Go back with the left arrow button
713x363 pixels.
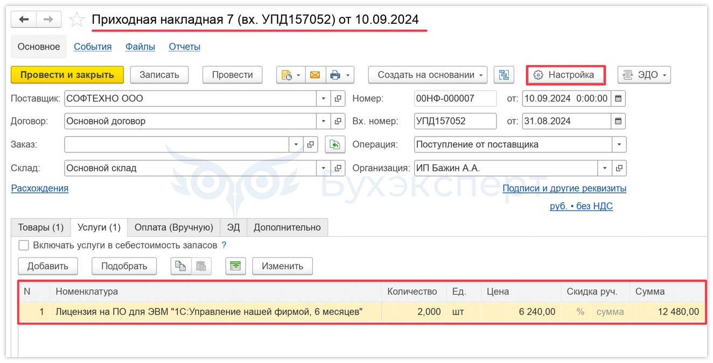point(24,20)
